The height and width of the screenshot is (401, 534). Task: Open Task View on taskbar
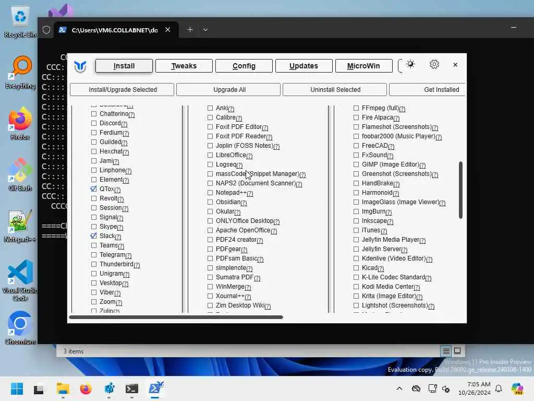click(x=39, y=389)
